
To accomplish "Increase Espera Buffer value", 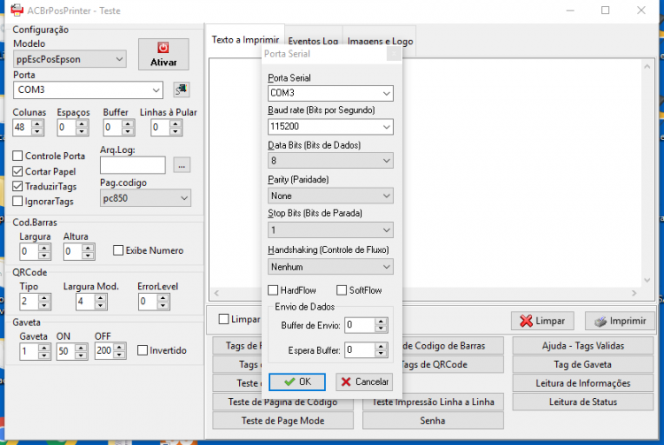I will (381, 347).
